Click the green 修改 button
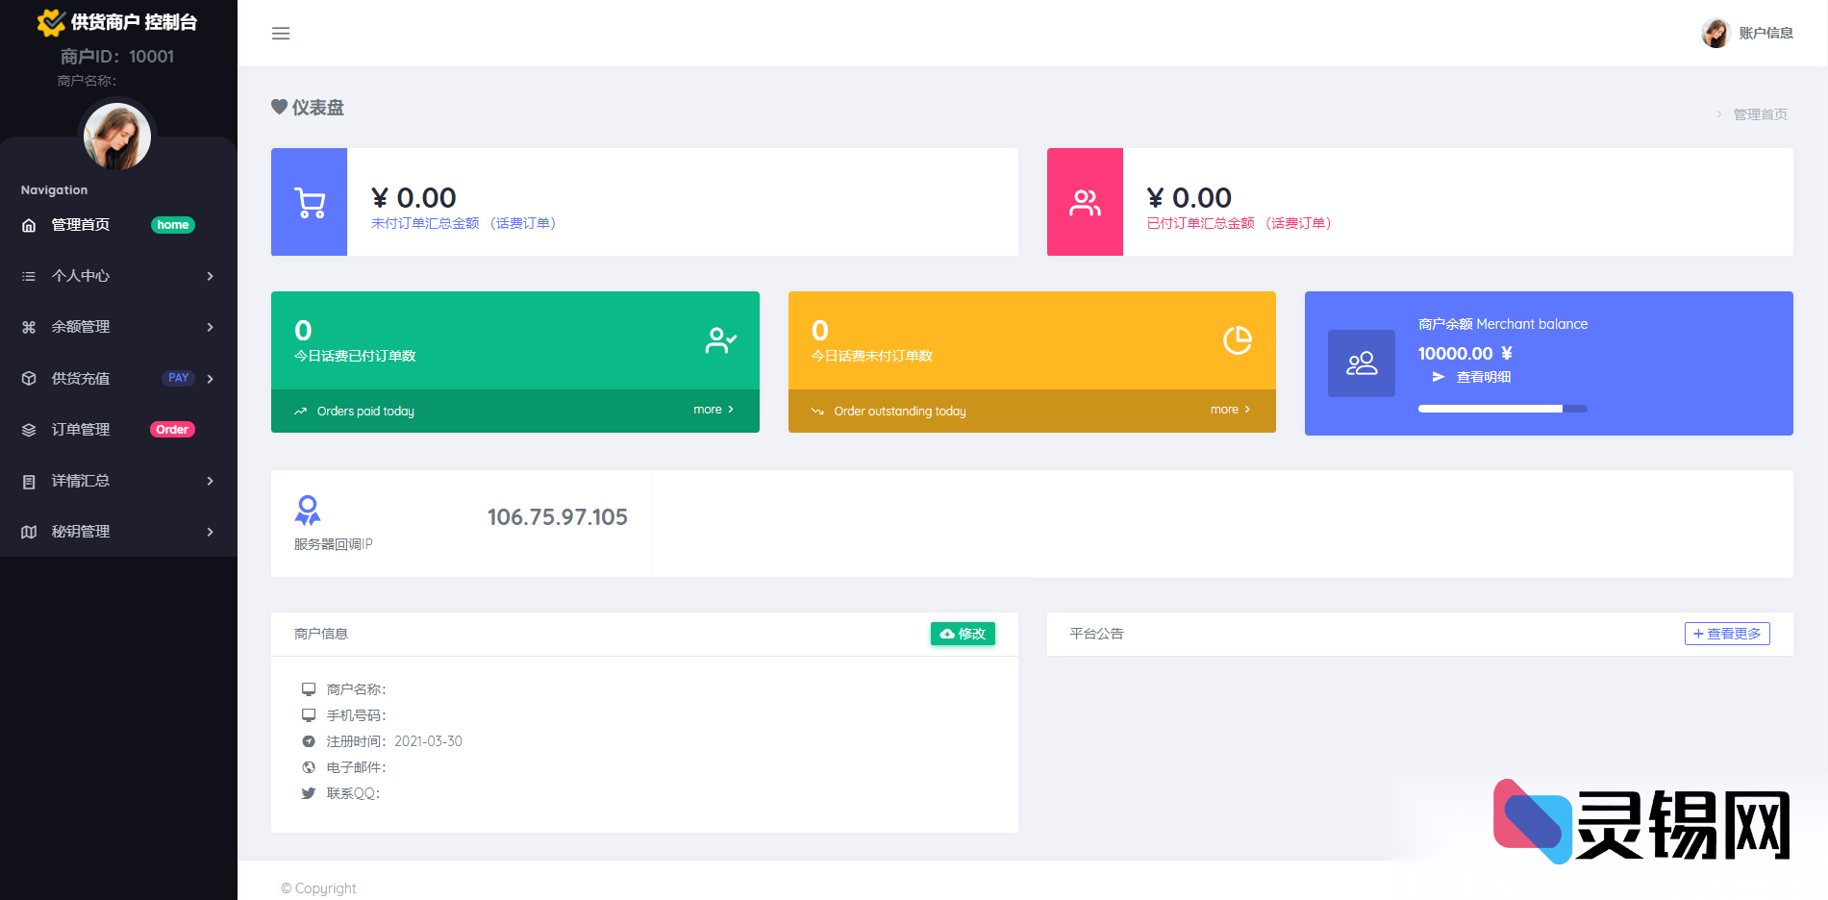1828x900 pixels. (963, 634)
